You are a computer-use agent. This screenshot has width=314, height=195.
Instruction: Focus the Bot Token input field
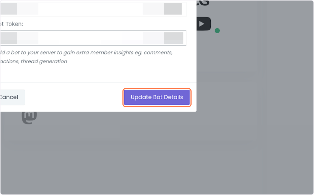[x=93, y=38]
